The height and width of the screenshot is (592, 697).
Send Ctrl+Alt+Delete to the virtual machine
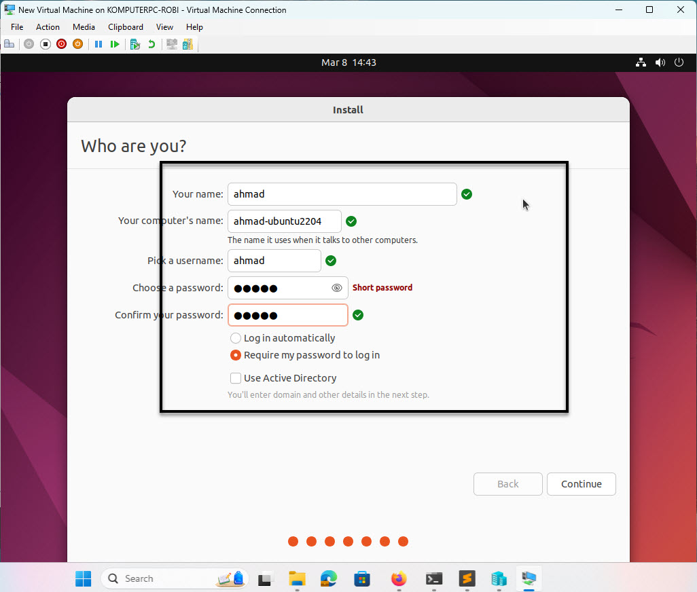pos(10,44)
